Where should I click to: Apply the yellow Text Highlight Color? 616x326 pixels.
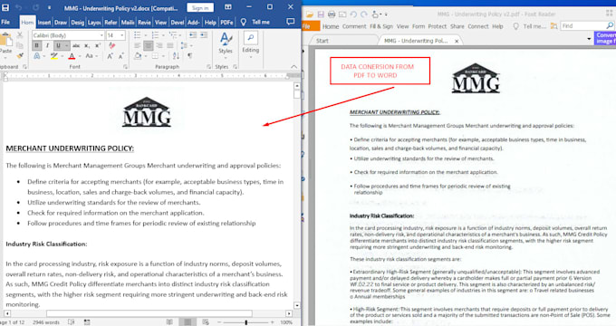click(54, 56)
